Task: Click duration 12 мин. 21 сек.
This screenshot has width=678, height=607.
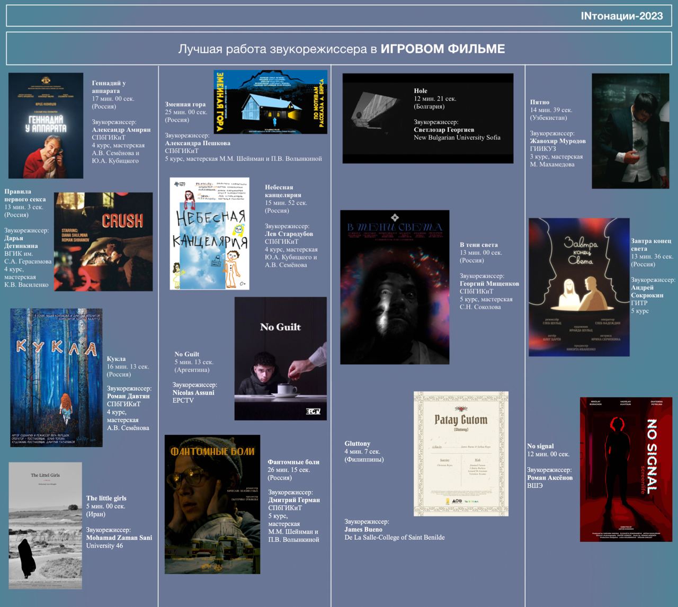Action: point(435,99)
